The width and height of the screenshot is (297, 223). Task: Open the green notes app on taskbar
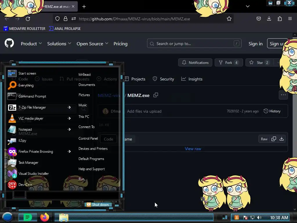[x=28, y=217]
